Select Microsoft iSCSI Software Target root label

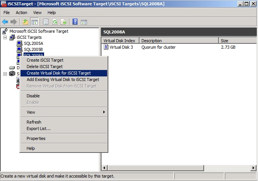pos(39,31)
